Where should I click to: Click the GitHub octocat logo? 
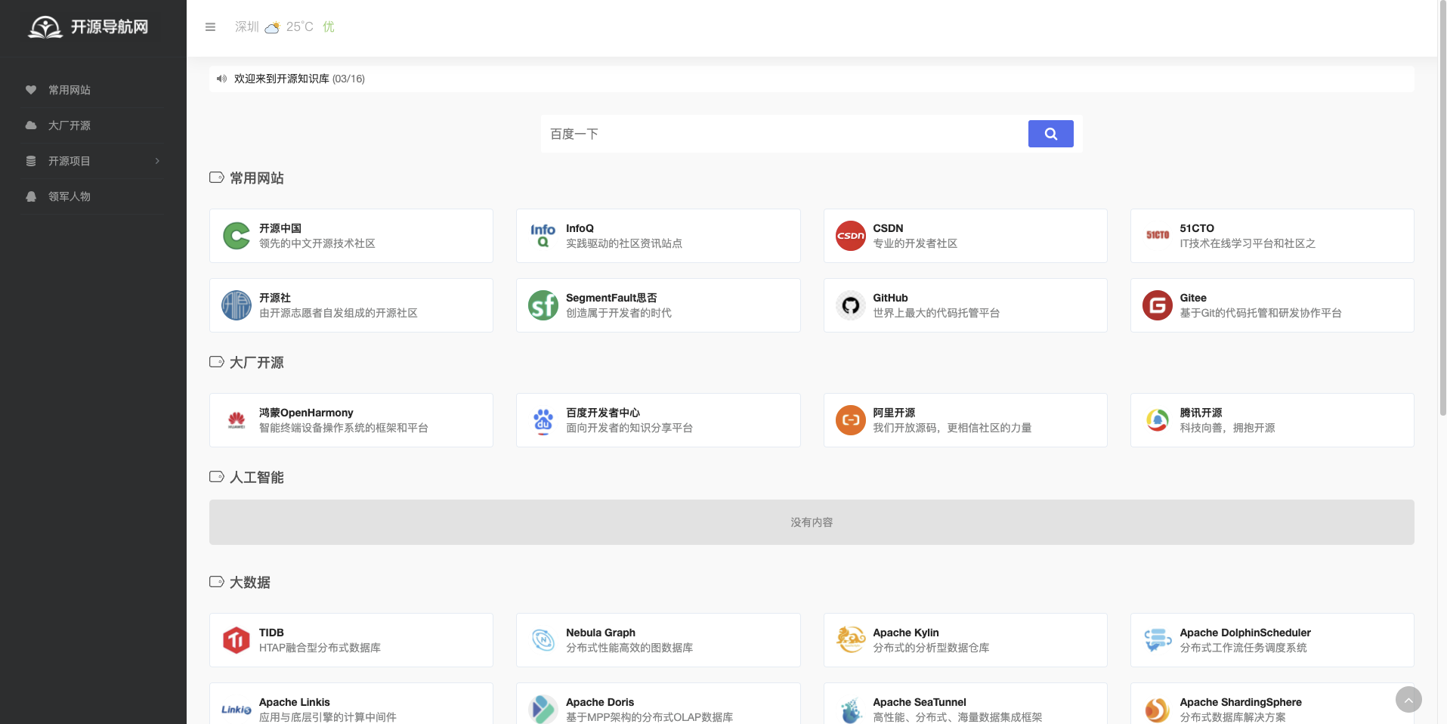pyautogui.click(x=851, y=305)
